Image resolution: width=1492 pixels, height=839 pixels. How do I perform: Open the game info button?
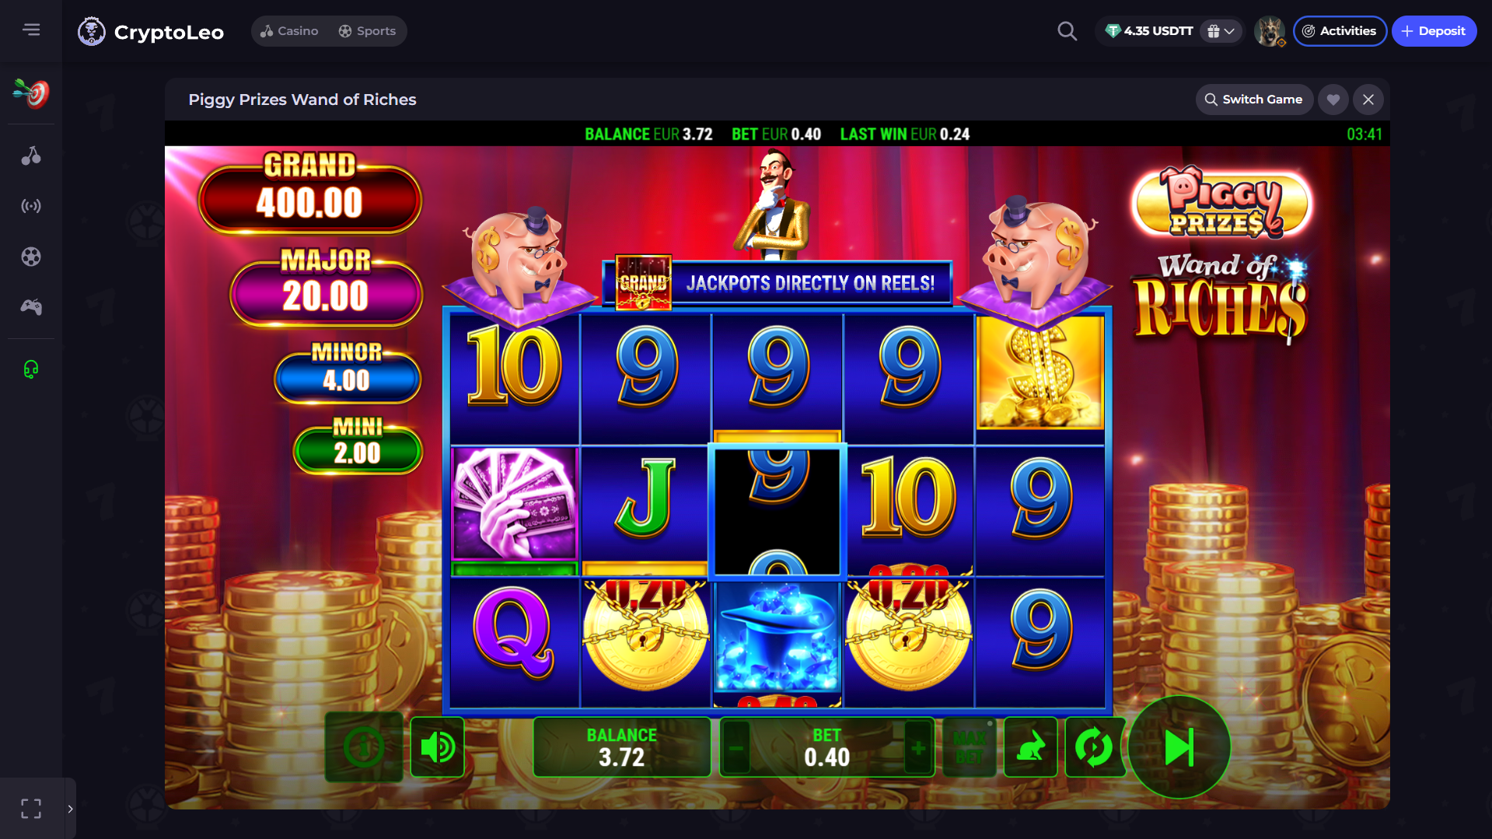(364, 747)
